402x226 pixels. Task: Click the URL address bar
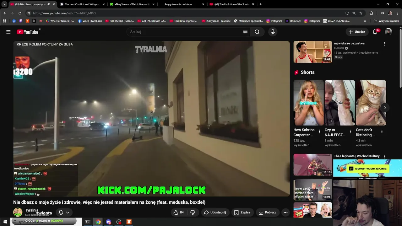(185, 13)
